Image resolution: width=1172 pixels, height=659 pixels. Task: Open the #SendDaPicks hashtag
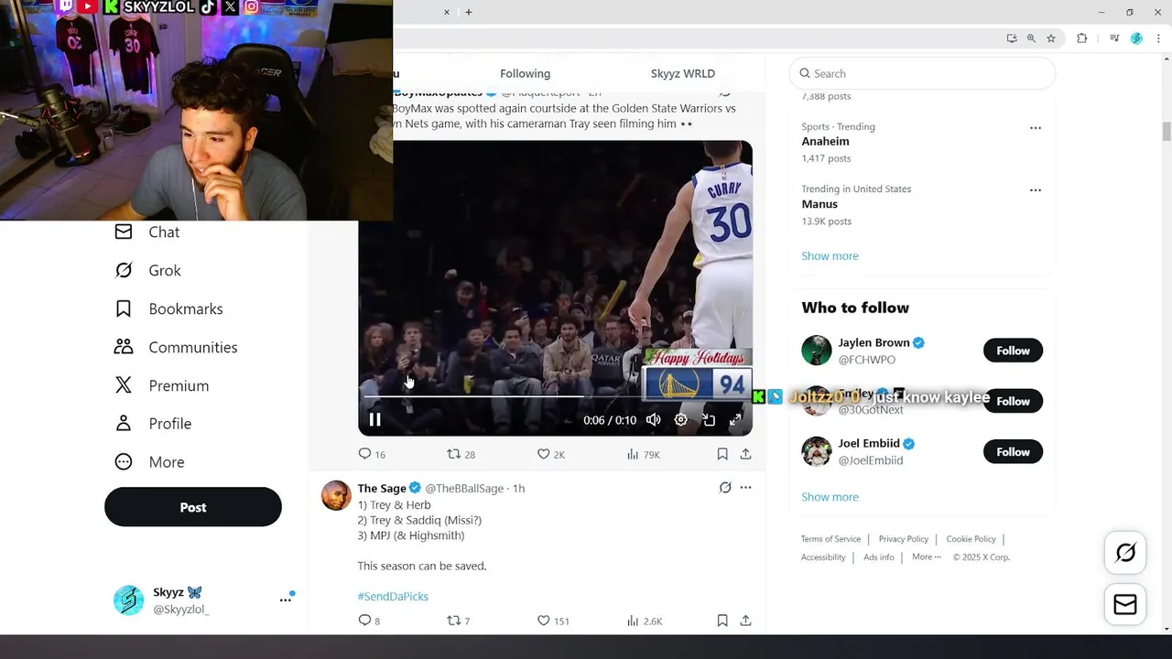tap(393, 596)
